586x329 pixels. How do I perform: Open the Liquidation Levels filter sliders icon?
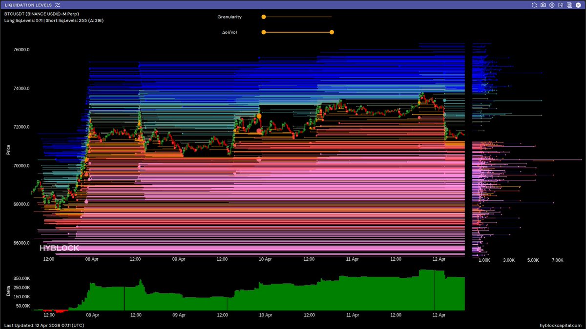tap(58, 5)
